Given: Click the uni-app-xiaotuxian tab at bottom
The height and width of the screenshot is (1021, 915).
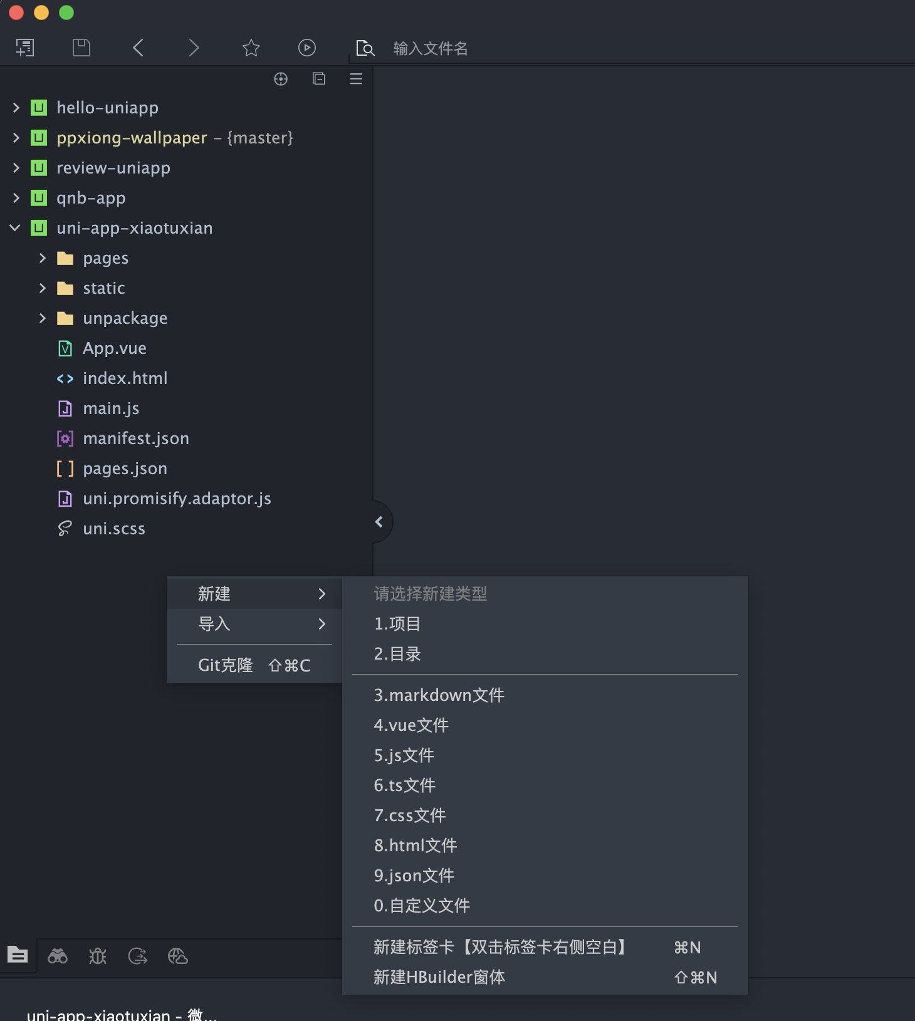Looking at the screenshot, I should click(x=122, y=1013).
